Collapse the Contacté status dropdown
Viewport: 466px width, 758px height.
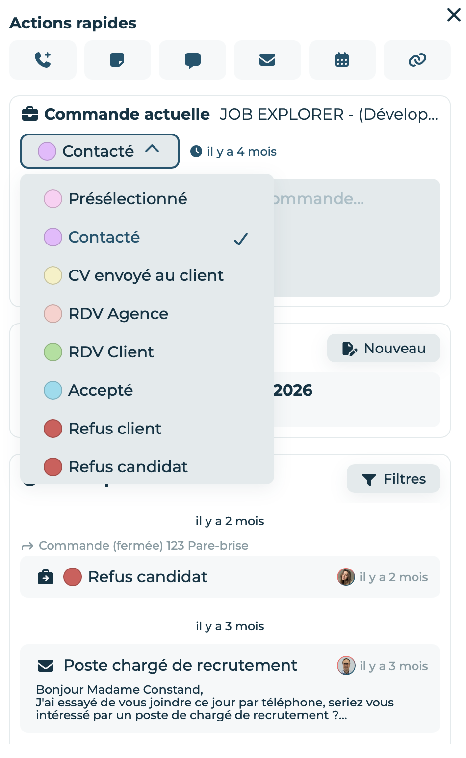click(x=100, y=151)
